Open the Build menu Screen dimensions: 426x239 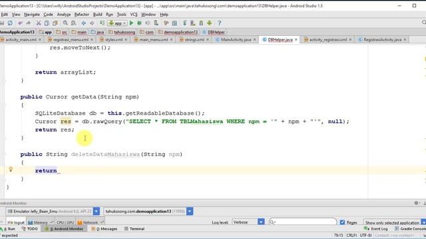98,15
